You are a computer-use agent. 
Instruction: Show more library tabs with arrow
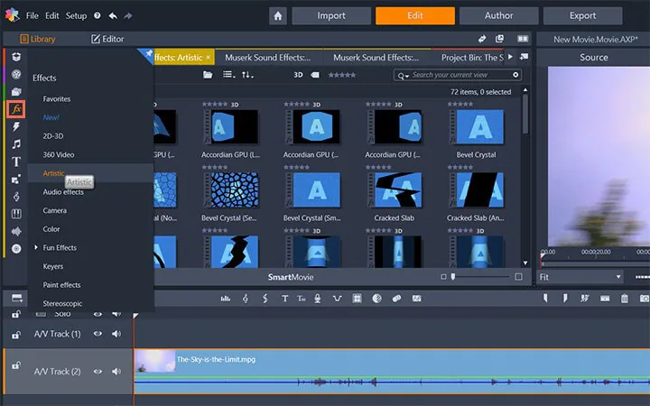510,57
